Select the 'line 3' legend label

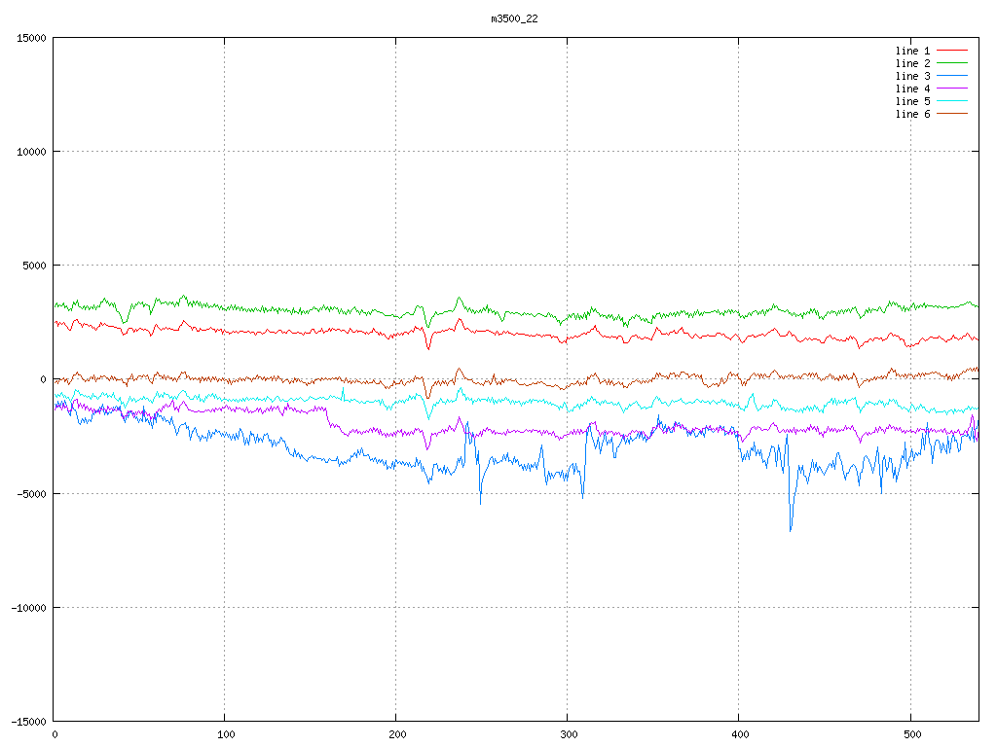point(912,76)
